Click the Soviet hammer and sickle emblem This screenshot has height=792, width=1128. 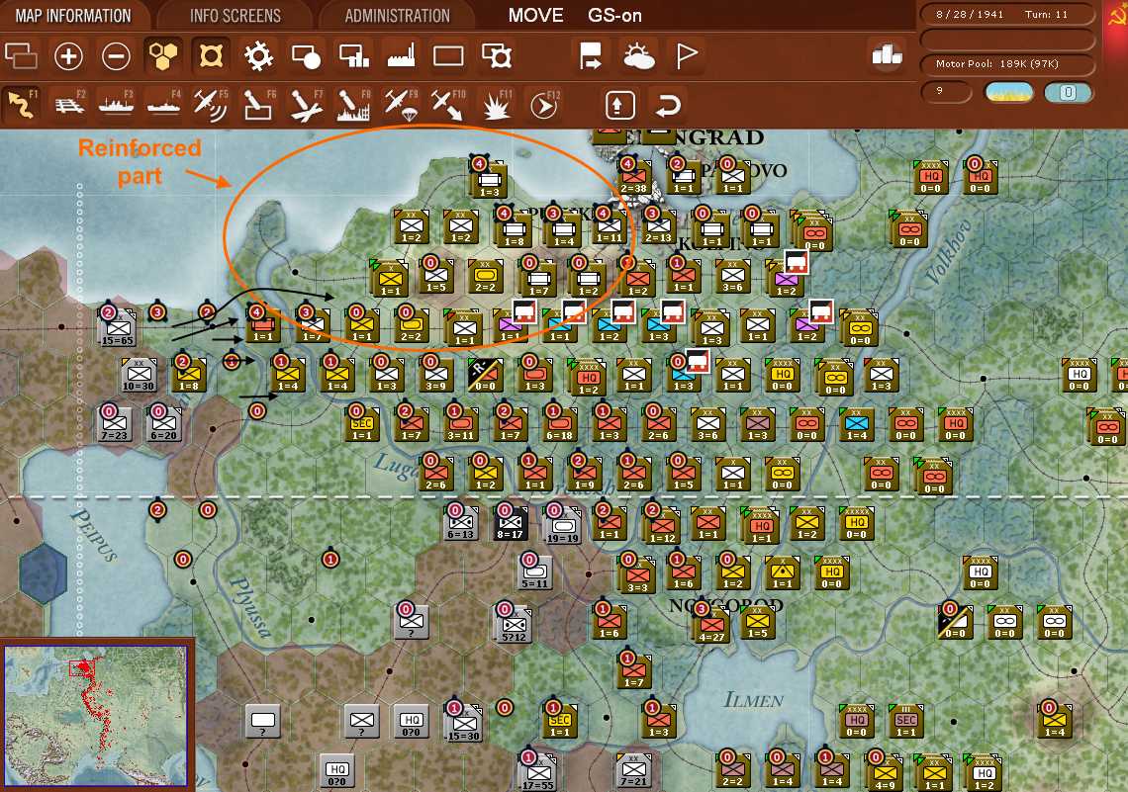coord(1117,15)
